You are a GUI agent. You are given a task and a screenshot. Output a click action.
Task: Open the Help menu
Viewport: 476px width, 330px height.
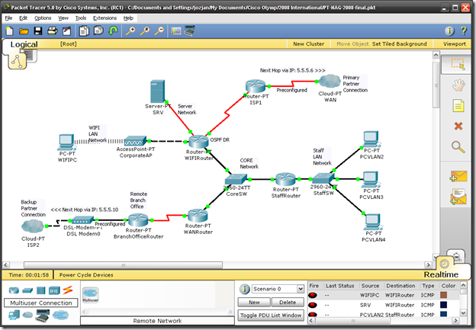tap(128, 18)
